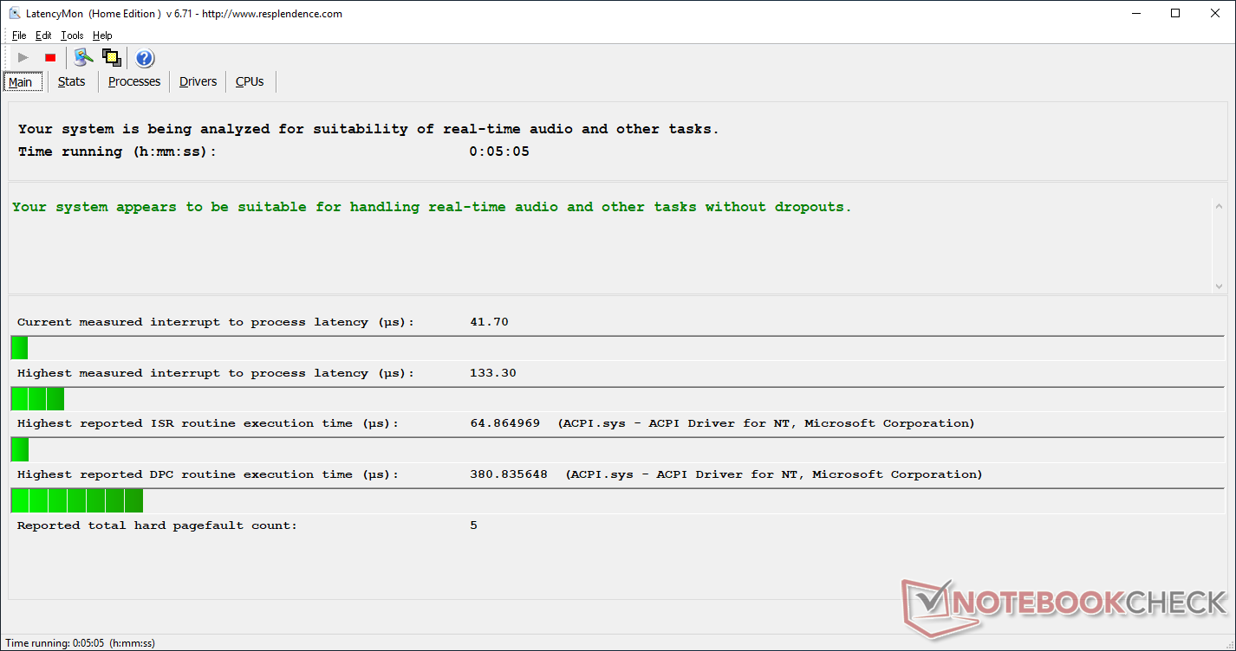Click the hard pagefault count value 5
This screenshot has height=651, width=1236.
tap(473, 525)
